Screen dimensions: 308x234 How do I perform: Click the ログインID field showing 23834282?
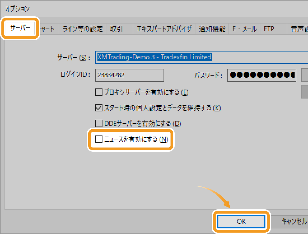click(129, 75)
